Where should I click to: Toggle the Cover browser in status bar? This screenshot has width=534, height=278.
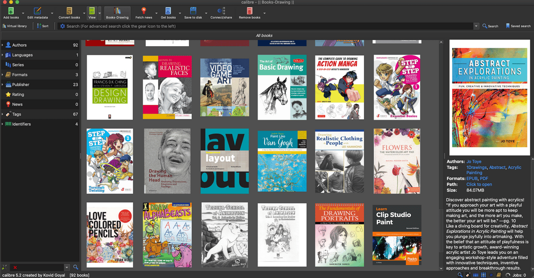(x=476, y=275)
